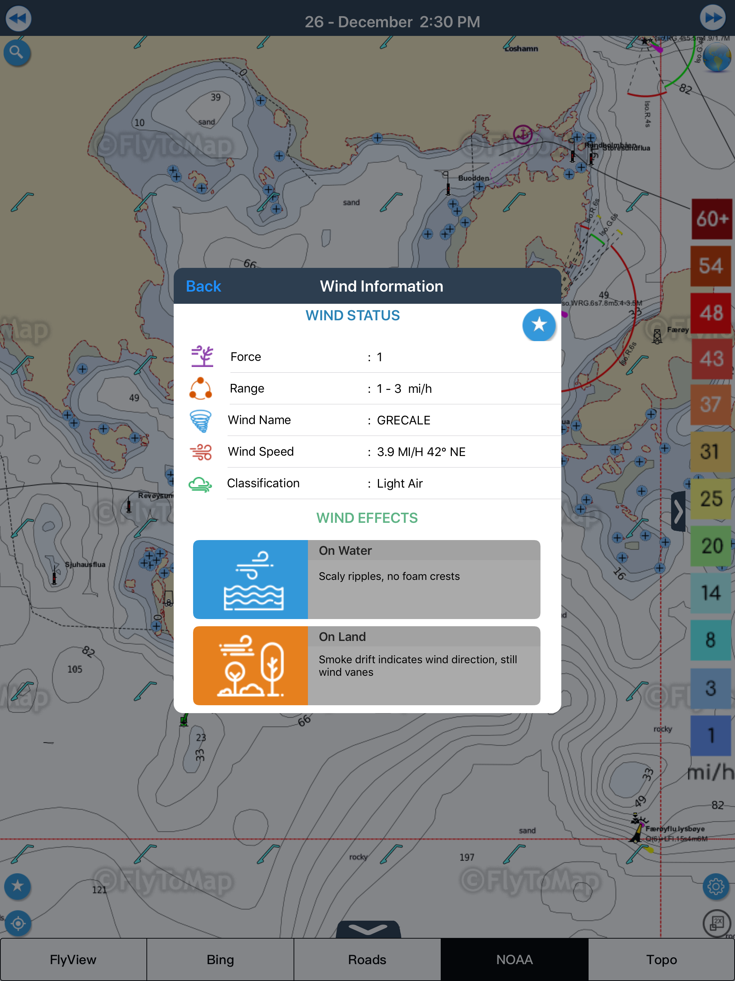
Task: Go Back from Wind Information
Action: coord(203,287)
